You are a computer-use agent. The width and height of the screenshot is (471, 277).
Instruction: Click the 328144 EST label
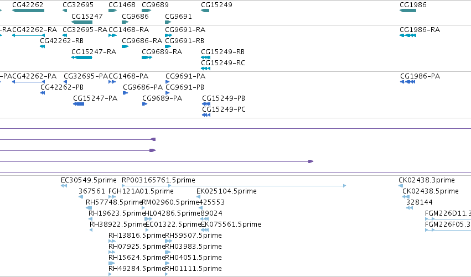420,202
